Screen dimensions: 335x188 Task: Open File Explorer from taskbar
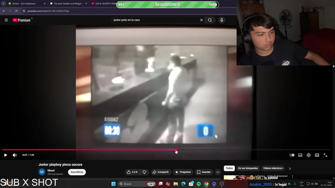pos(176,184)
